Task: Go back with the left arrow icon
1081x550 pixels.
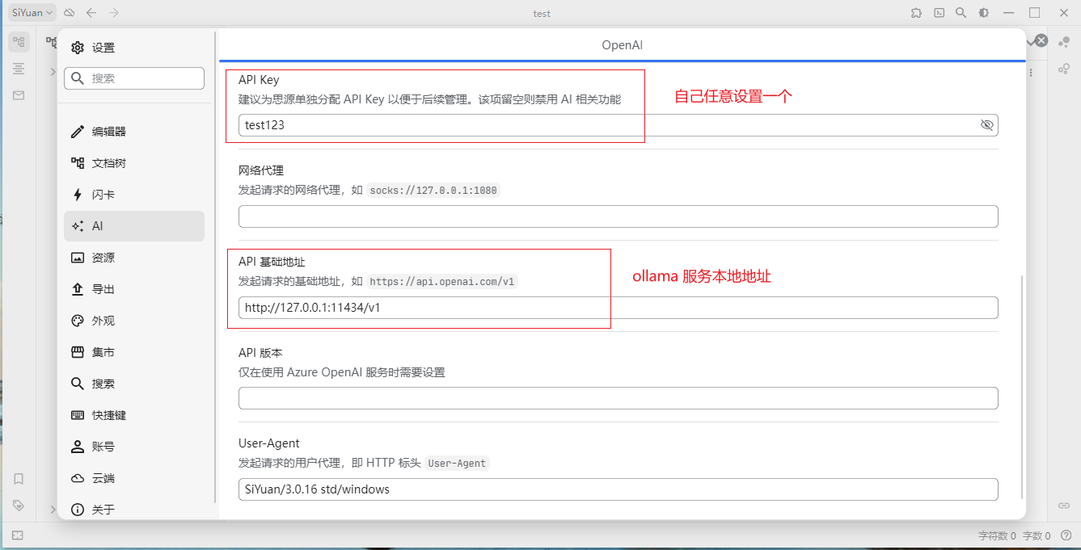Action: tap(91, 13)
